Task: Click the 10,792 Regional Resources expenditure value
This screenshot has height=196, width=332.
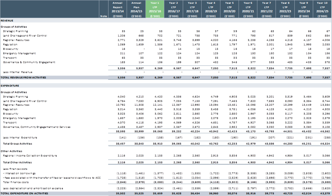Action: tap(121, 105)
